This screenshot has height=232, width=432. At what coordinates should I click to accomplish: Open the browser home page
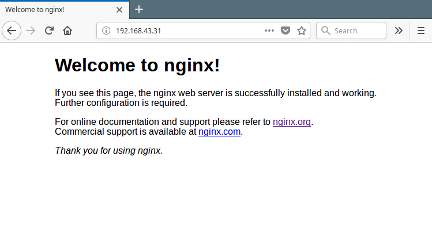pos(67,31)
